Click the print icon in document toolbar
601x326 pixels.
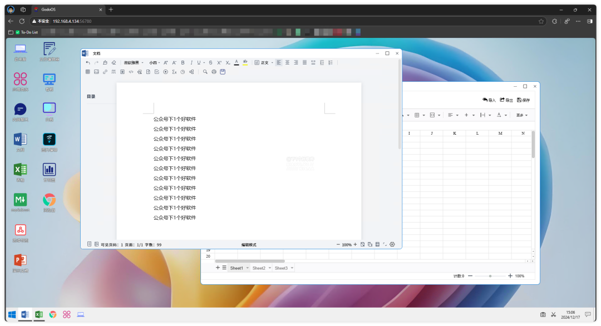click(214, 72)
